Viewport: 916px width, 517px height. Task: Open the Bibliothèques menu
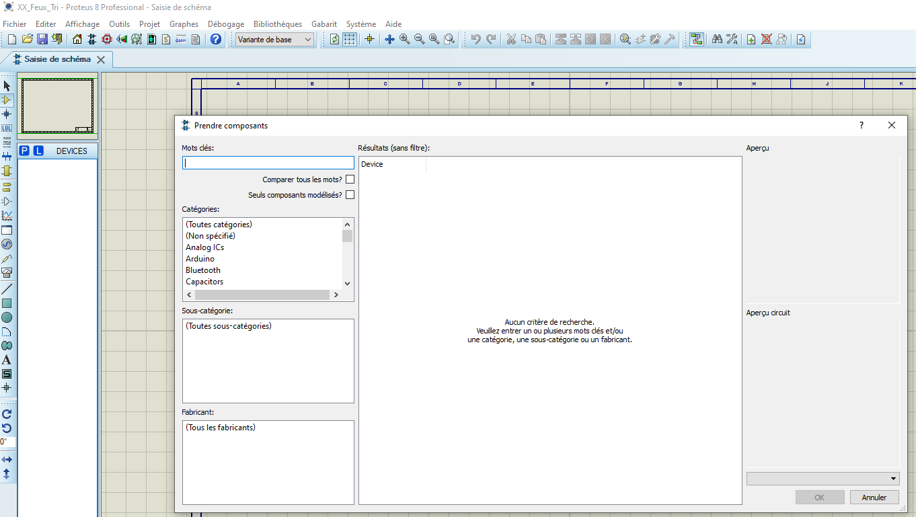coord(278,24)
